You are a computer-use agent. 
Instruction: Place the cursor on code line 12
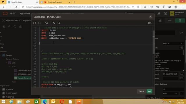click(x=96, y=43)
